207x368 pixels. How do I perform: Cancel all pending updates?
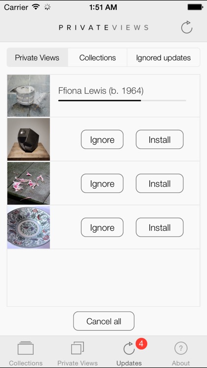click(103, 321)
